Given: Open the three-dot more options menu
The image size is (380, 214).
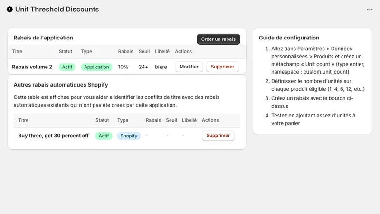Looking at the screenshot, I should 370,10.
